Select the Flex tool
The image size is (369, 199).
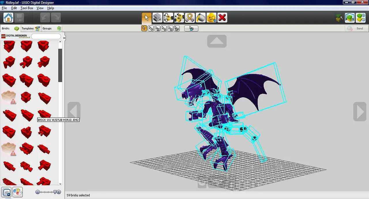[x=190, y=18]
